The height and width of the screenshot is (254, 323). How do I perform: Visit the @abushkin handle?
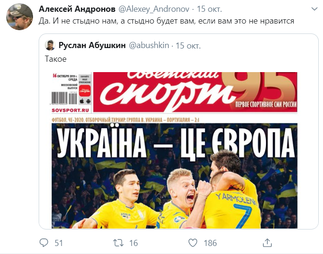coord(149,45)
